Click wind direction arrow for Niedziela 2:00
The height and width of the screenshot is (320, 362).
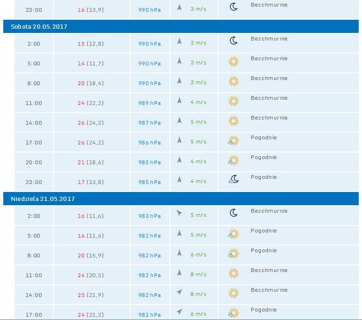point(179,213)
